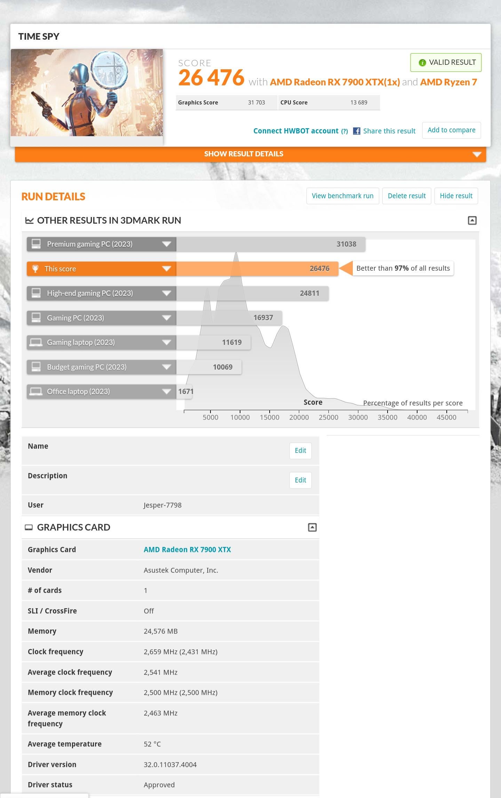Click the laptop icon for Office laptop (2023)
The height and width of the screenshot is (798, 501).
coord(36,392)
